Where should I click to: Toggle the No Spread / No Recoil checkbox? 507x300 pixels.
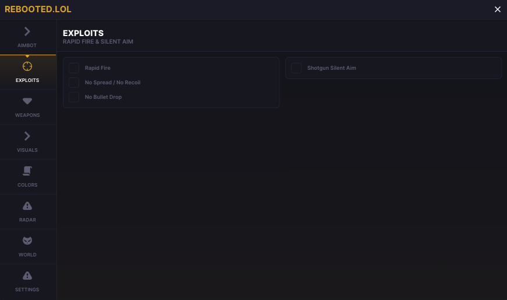click(74, 83)
